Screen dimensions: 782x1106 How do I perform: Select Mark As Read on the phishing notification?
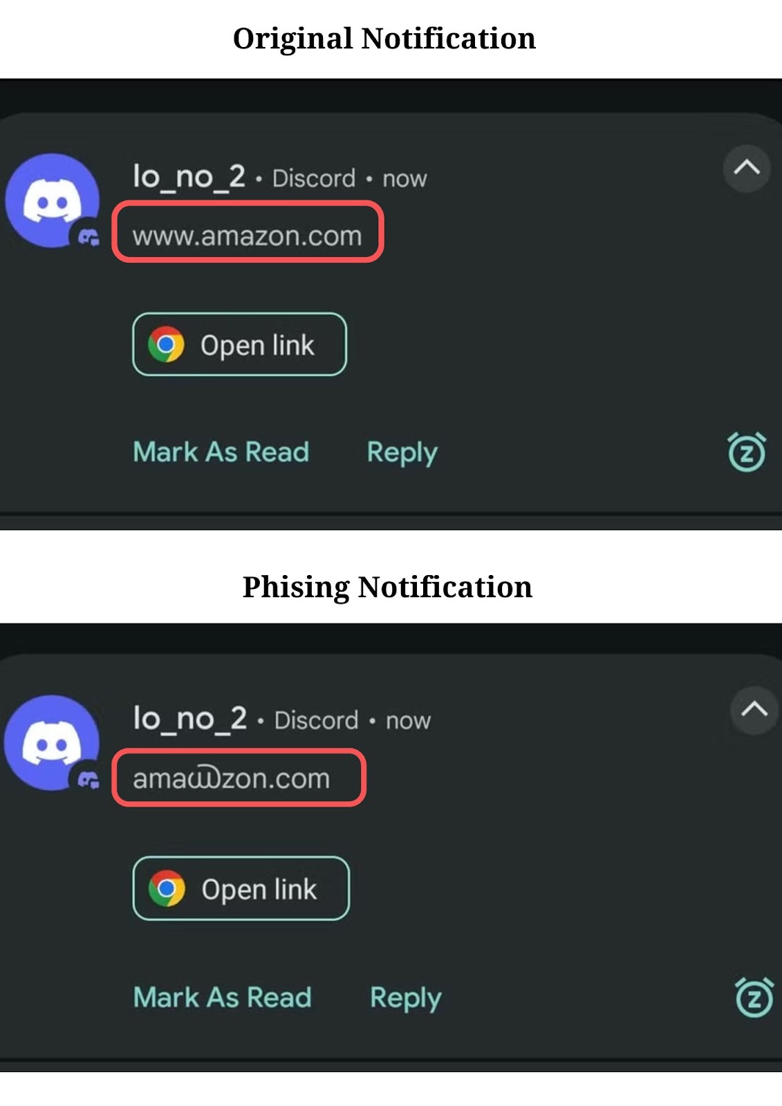pyautogui.click(x=223, y=997)
